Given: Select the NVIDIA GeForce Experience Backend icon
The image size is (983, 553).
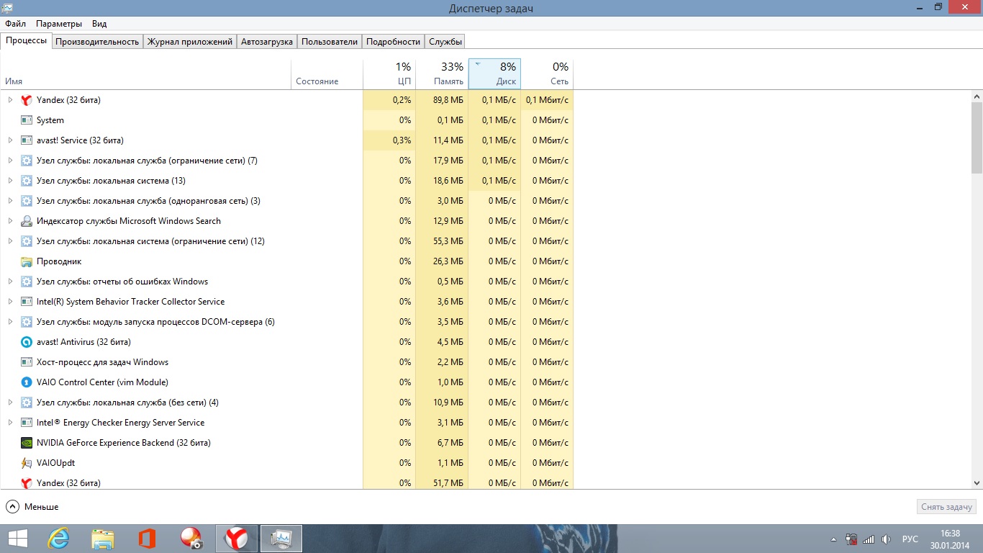Looking at the screenshot, I should pyautogui.click(x=27, y=443).
